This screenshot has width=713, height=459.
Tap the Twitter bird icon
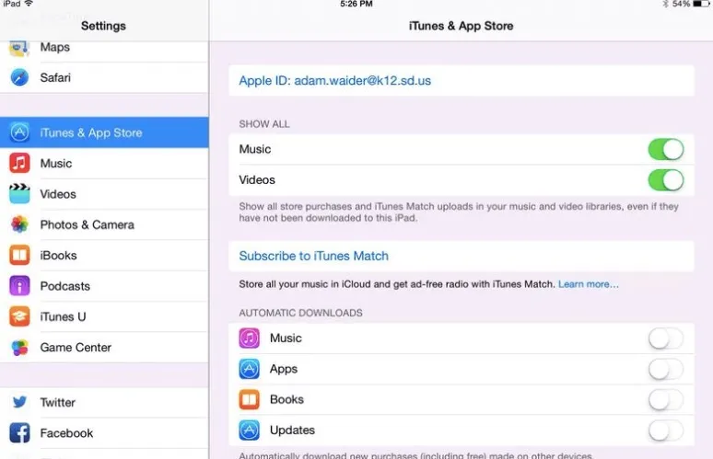tap(19, 402)
